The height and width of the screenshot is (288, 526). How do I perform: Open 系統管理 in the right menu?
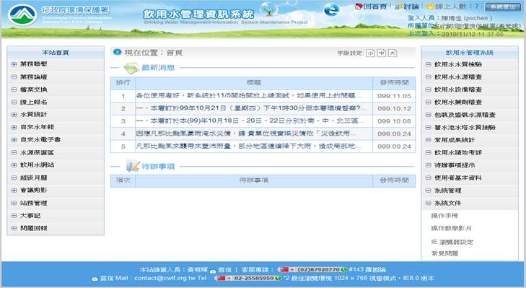tap(448, 191)
